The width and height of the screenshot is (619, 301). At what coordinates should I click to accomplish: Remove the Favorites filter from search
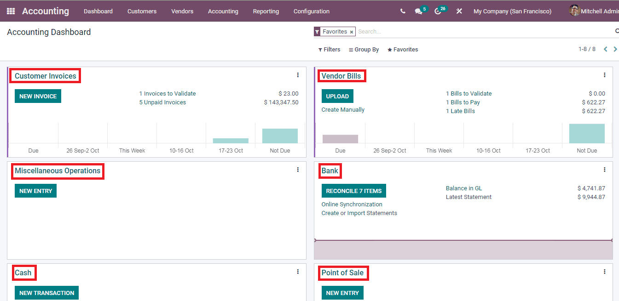[x=352, y=31]
